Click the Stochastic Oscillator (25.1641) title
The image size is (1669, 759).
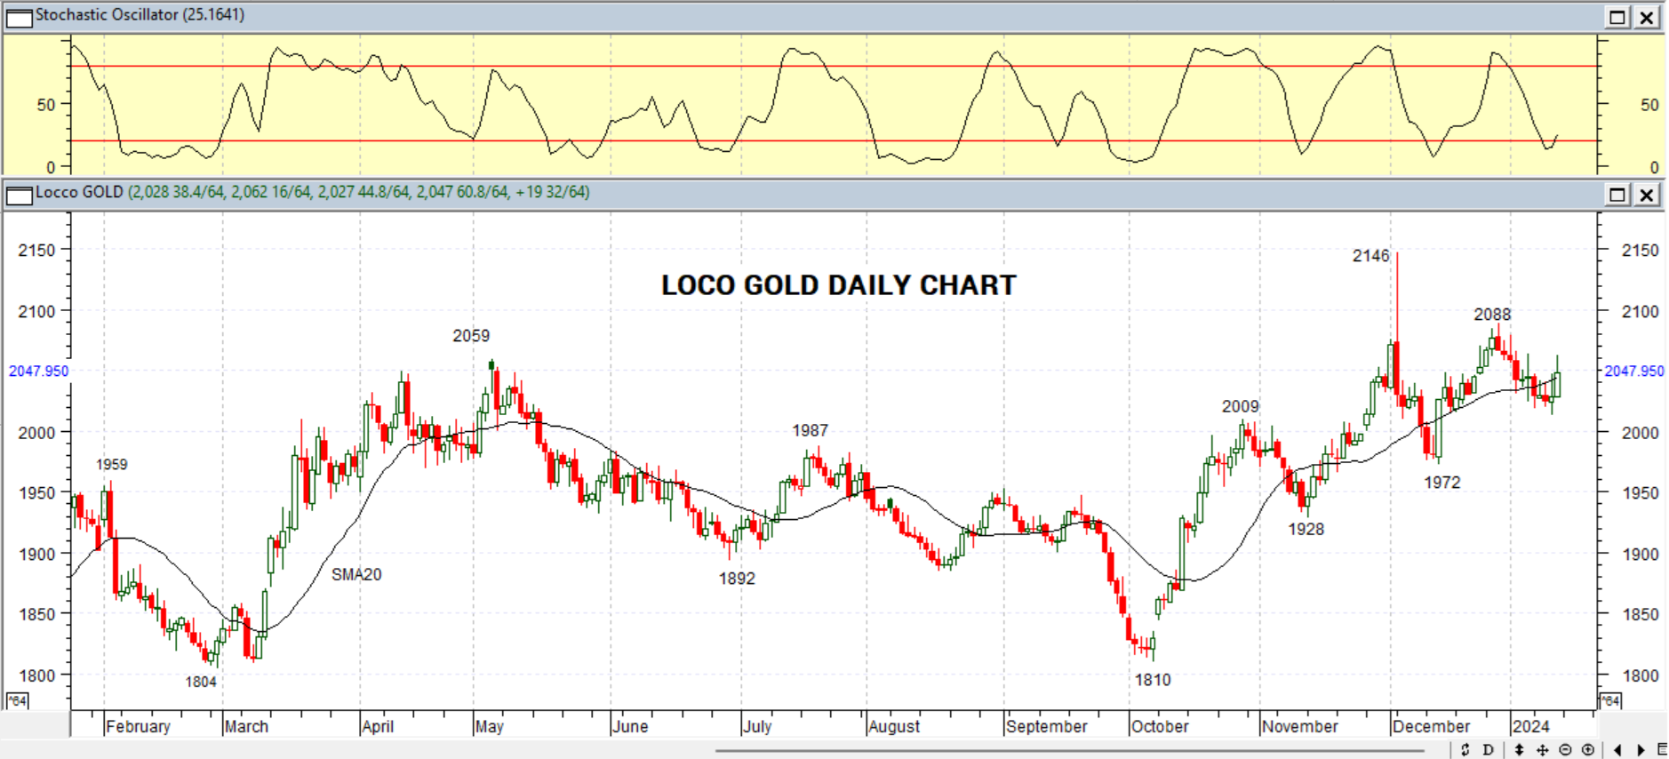[140, 15]
